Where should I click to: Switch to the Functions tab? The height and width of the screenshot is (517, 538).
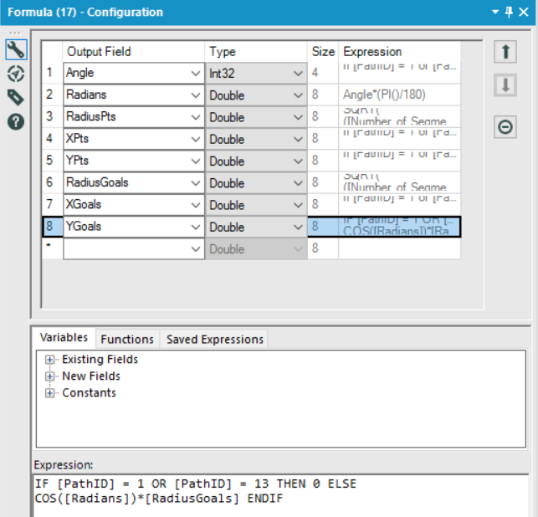[127, 339]
